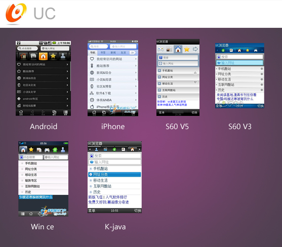The height and width of the screenshot is (247, 282).
Task: Tap the menu list icon in Android bottom bar
Action: pyautogui.click(x=65, y=112)
